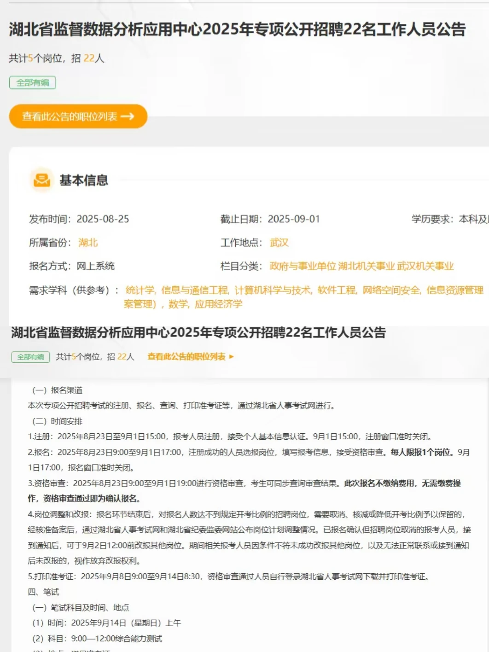The width and height of the screenshot is (489, 652).
Task: Click the (二) 时间安排 heading
Action: [57, 421]
